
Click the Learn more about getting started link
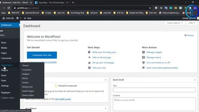(162, 68)
